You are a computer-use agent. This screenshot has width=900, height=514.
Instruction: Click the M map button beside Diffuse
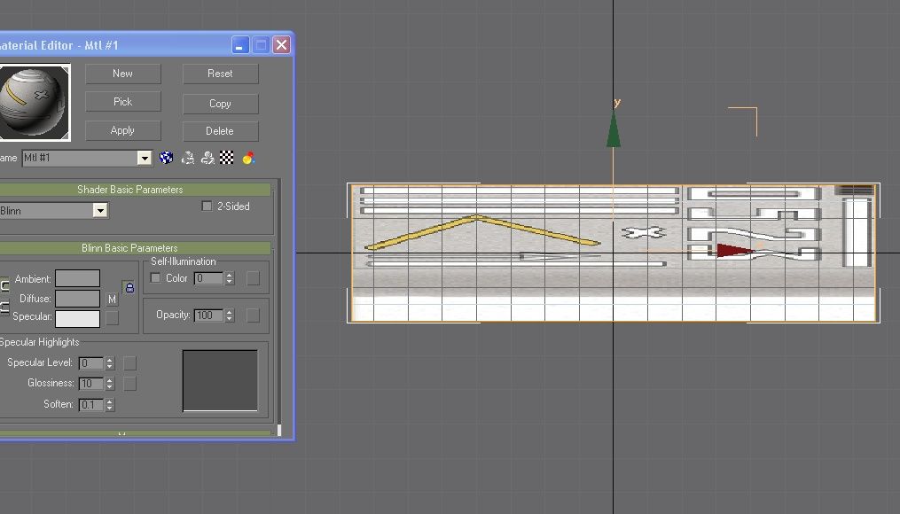tap(113, 300)
